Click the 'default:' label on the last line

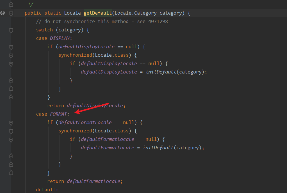[x=47, y=190]
